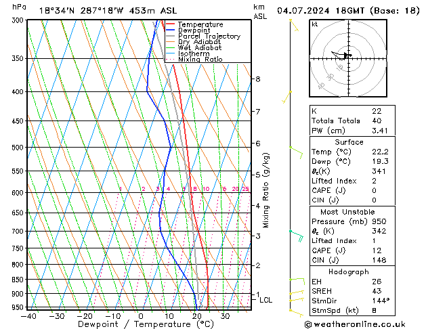Click the LCL marker on the height axis
426x329 pixels.
266,300
